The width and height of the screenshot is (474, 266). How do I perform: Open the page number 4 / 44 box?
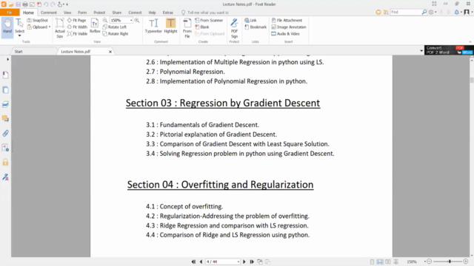[223, 262]
